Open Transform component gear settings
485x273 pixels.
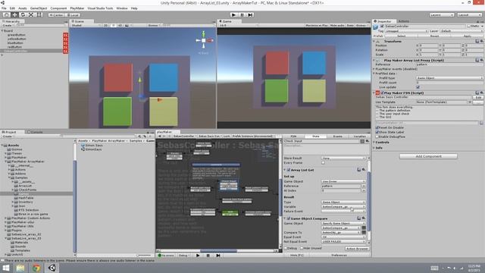[482, 41]
